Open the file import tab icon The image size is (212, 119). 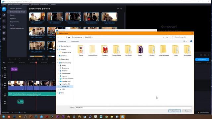(4, 9)
